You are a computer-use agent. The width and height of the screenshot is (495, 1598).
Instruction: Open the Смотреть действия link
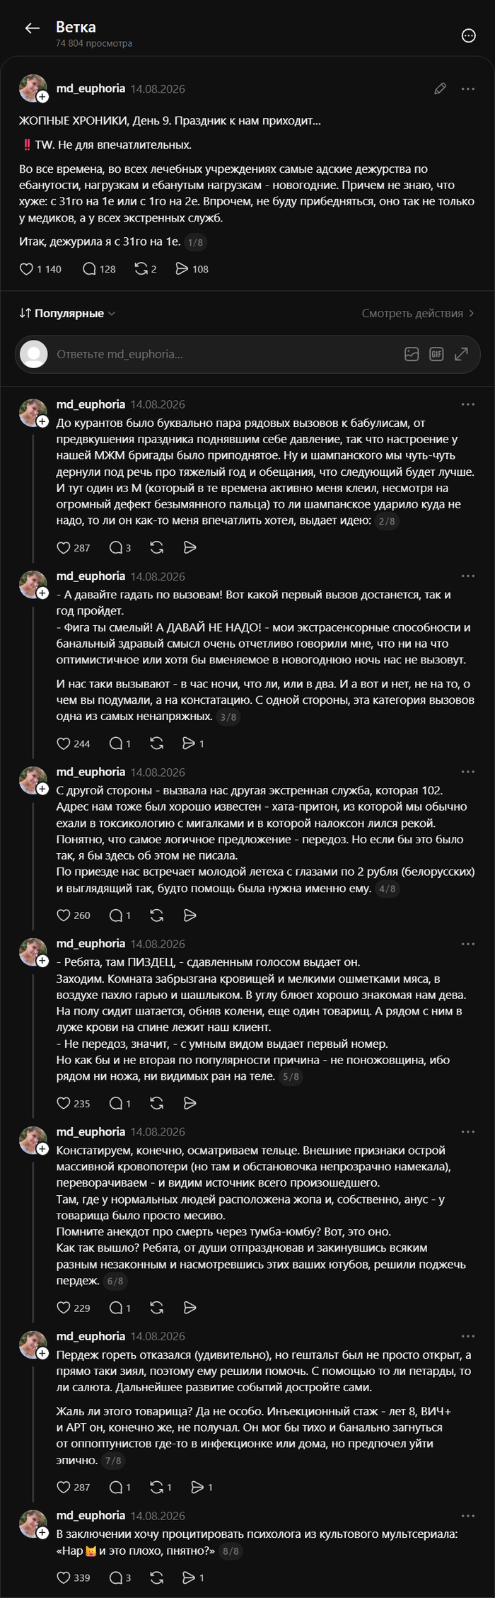(418, 313)
